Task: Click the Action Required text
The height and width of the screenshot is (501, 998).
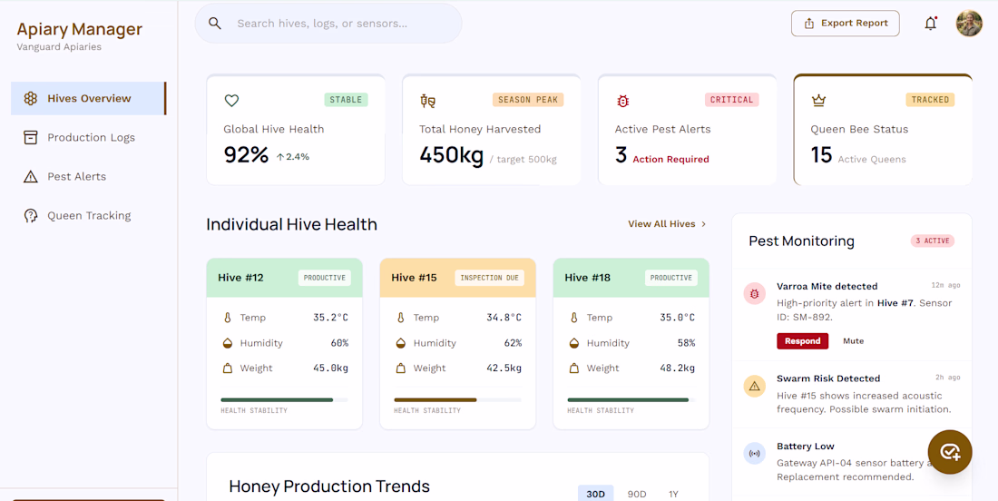Action: click(x=670, y=159)
